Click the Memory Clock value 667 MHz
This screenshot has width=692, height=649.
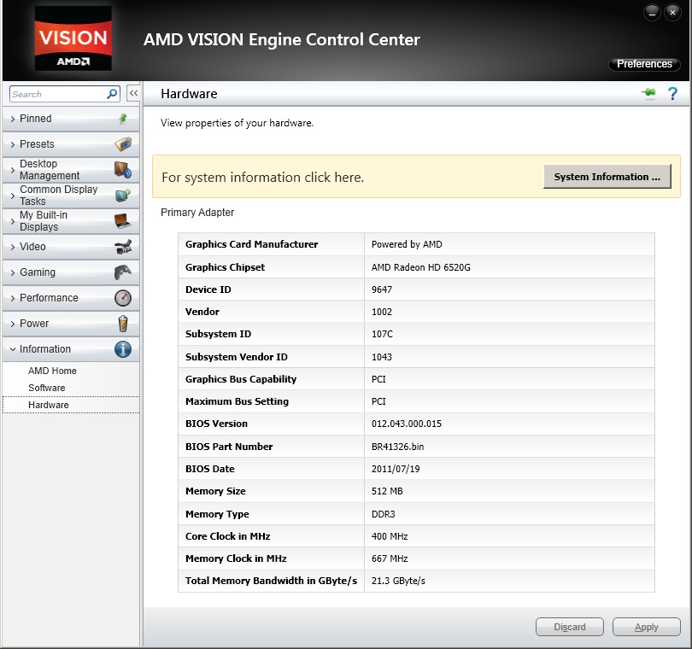click(390, 558)
